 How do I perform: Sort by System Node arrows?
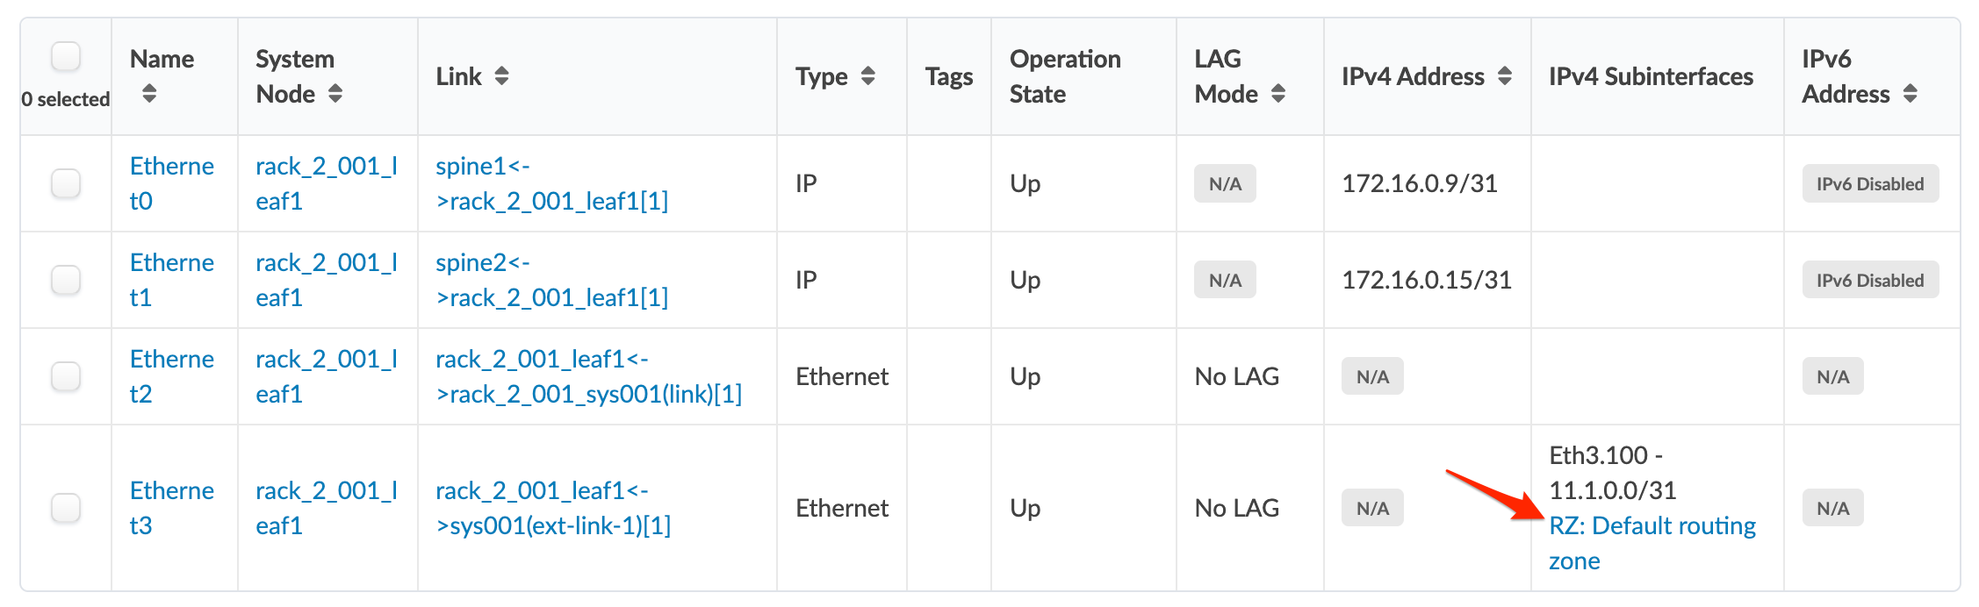click(335, 94)
